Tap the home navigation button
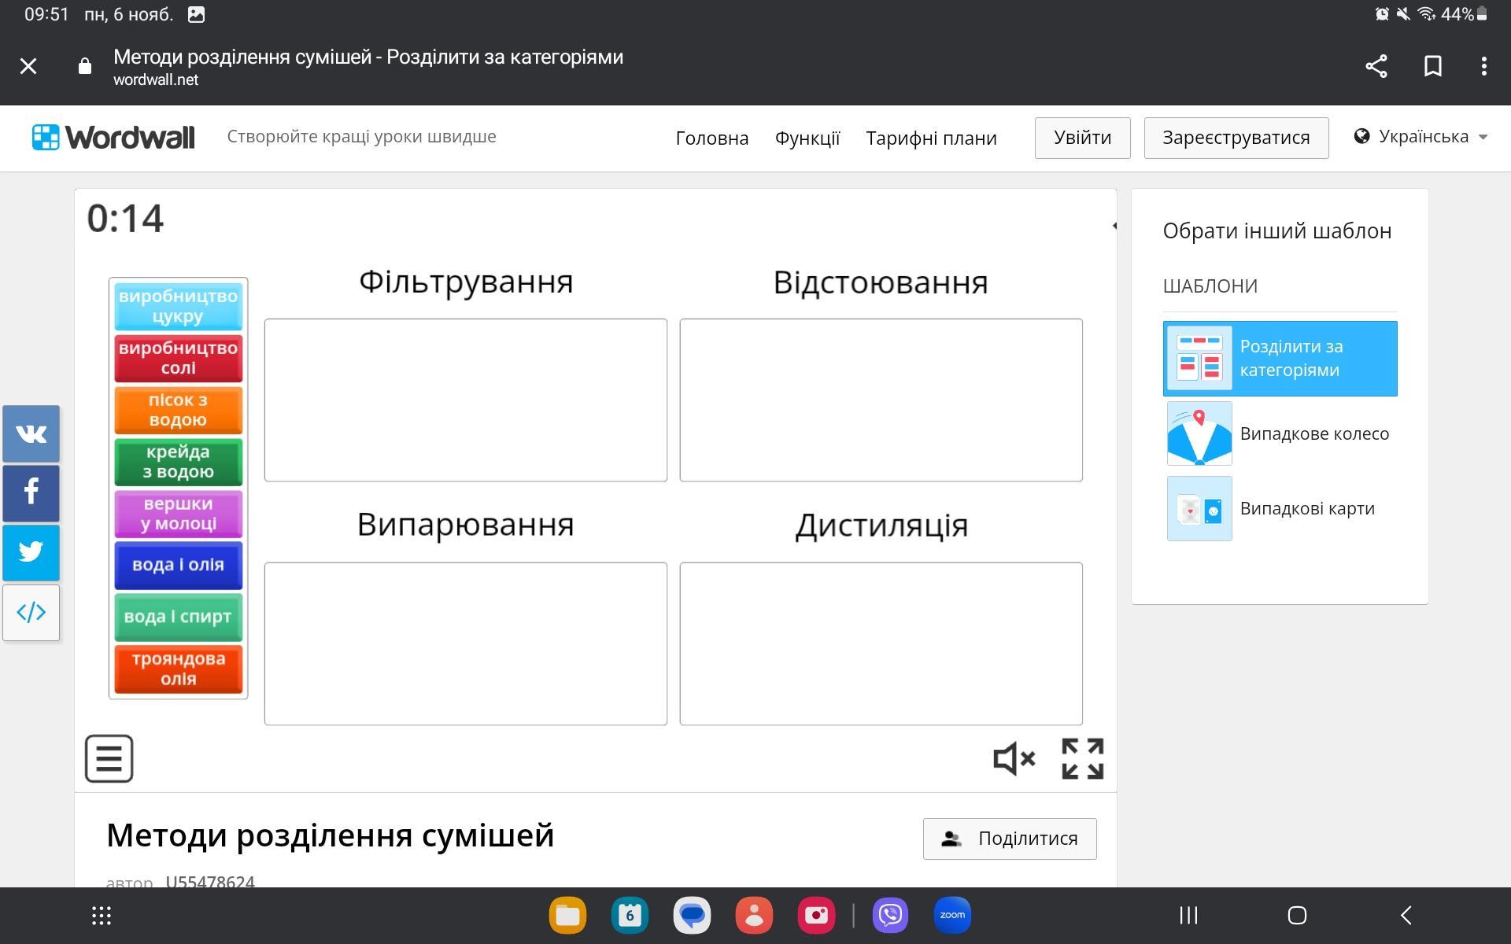 1297,916
